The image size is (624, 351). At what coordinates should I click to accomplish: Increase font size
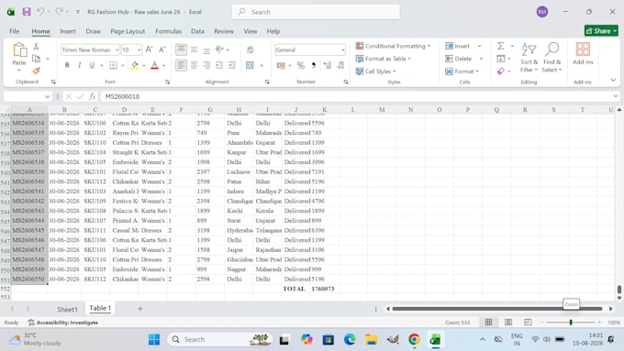pyautogui.click(x=149, y=49)
